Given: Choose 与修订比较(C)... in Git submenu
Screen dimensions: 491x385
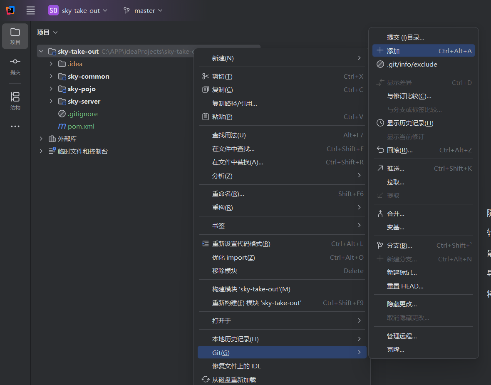Looking at the screenshot, I should [x=423, y=96].
